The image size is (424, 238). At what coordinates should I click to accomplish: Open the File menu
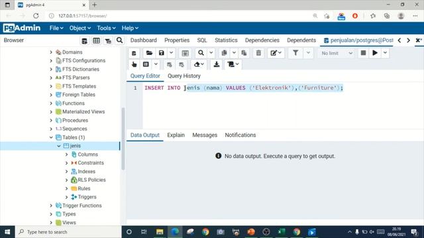(56, 28)
